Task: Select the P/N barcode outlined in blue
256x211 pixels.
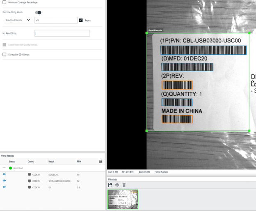Action: [x=203, y=50]
